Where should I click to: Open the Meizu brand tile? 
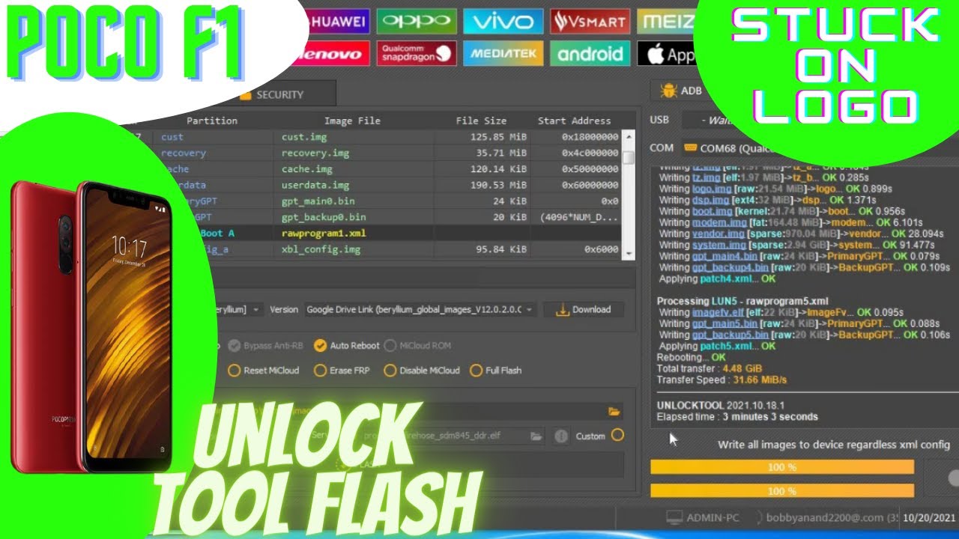667,21
